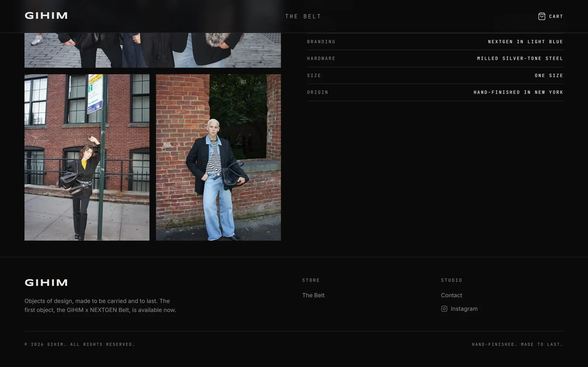Click the BRANDING specification row label
The width and height of the screenshot is (588, 367).
point(321,41)
